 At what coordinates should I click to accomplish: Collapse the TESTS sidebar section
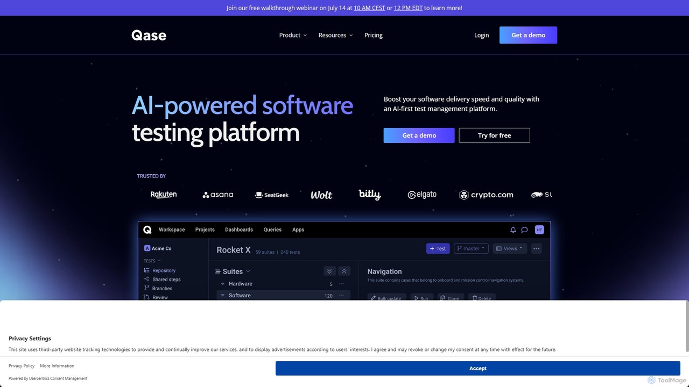pyautogui.click(x=152, y=261)
